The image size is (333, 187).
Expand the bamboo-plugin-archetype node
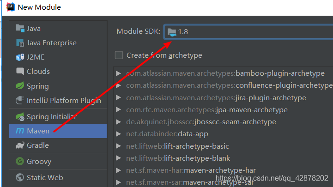(x=119, y=73)
